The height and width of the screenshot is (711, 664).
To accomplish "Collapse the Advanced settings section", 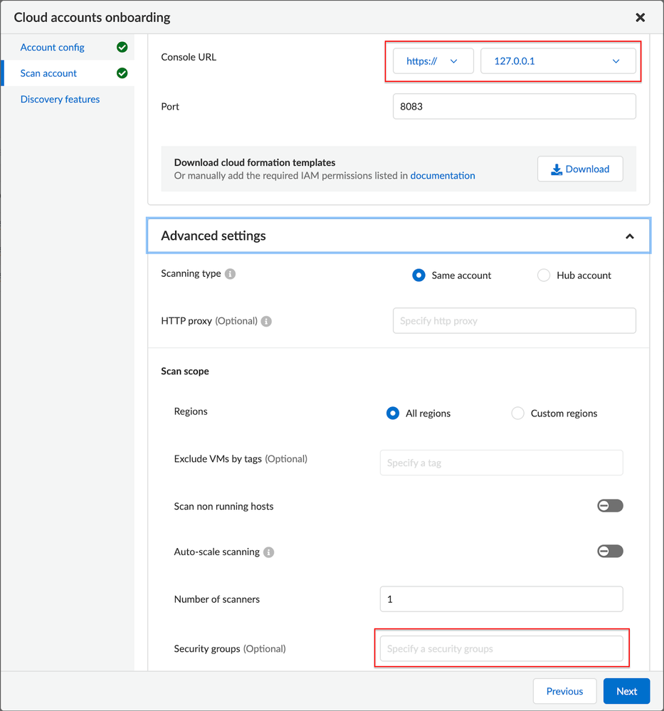I will click(629, 236).
